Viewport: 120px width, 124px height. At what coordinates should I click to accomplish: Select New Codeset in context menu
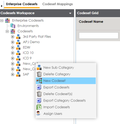66,81
